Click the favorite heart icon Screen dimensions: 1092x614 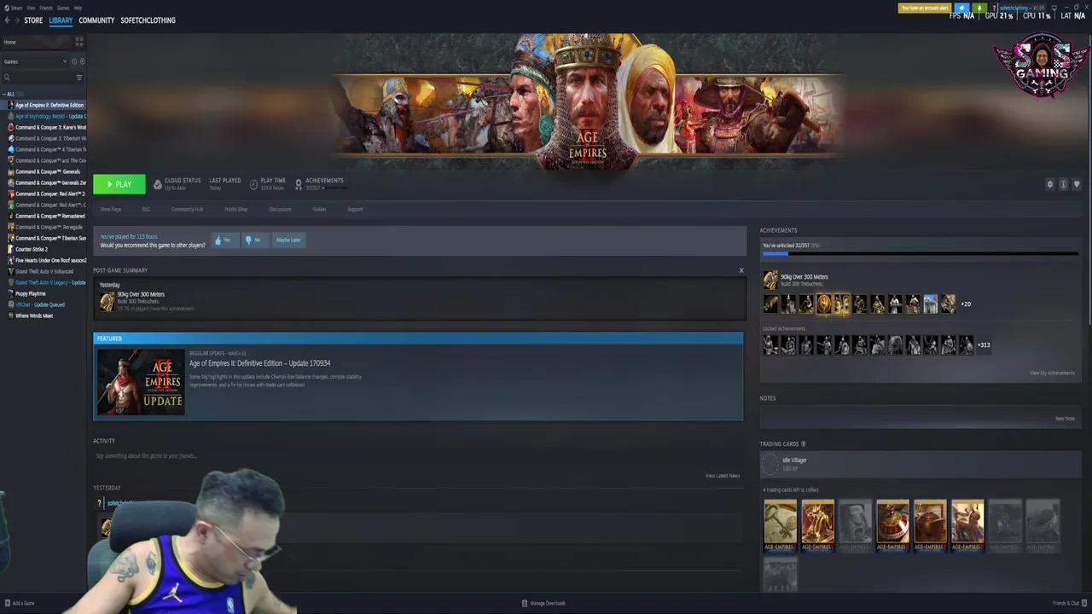tap(1077, 184)
